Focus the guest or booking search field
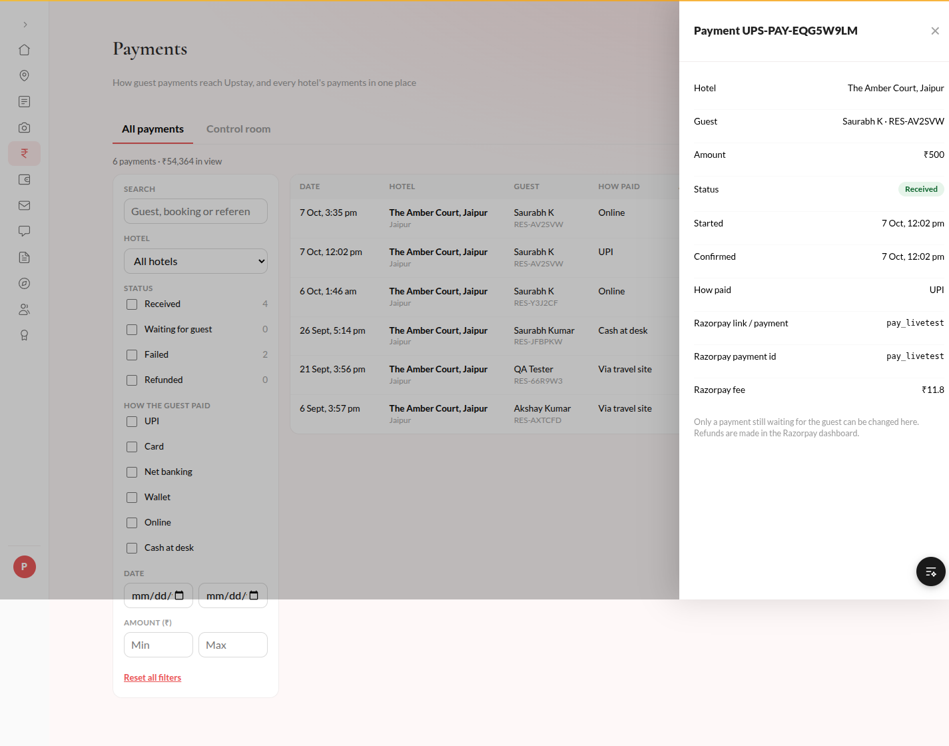Viewport: 949px width, 746px height. 196,211
